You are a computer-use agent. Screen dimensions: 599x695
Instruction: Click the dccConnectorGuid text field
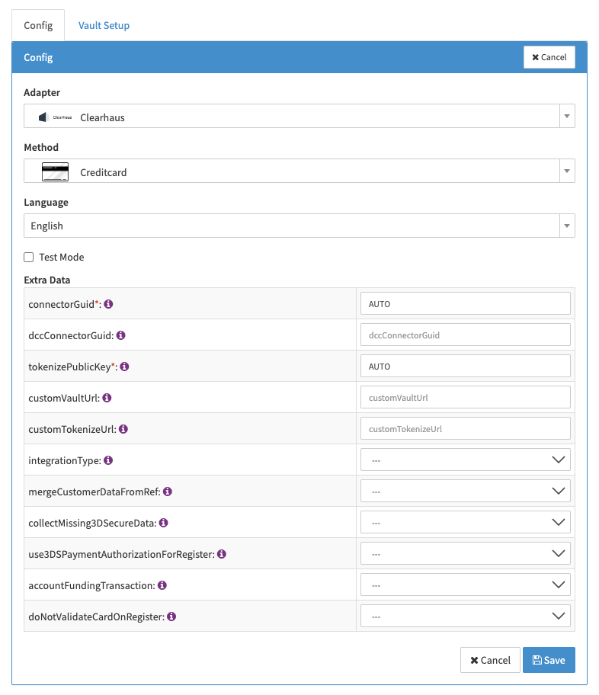tap(465, 335)
